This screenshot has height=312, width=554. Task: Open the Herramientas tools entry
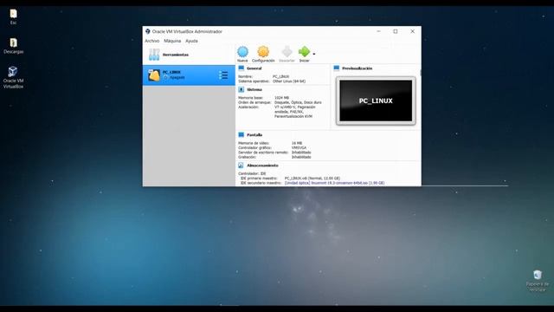pos(189,55)
